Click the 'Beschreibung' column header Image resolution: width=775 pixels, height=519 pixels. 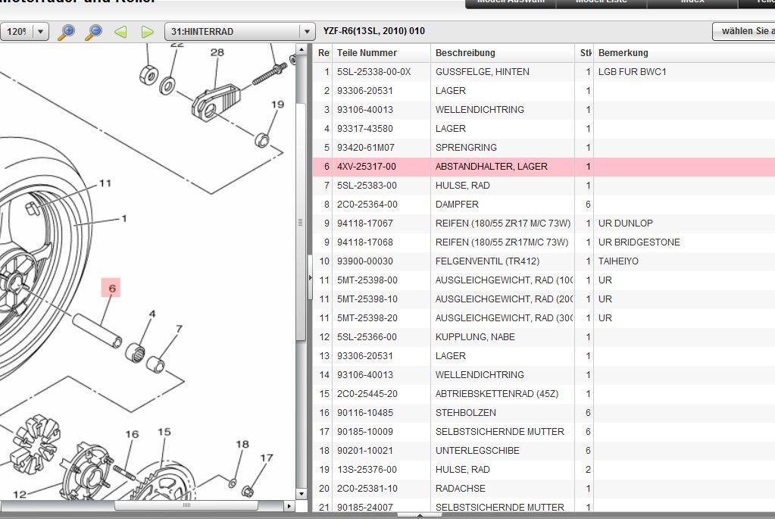tap(503, 53)
